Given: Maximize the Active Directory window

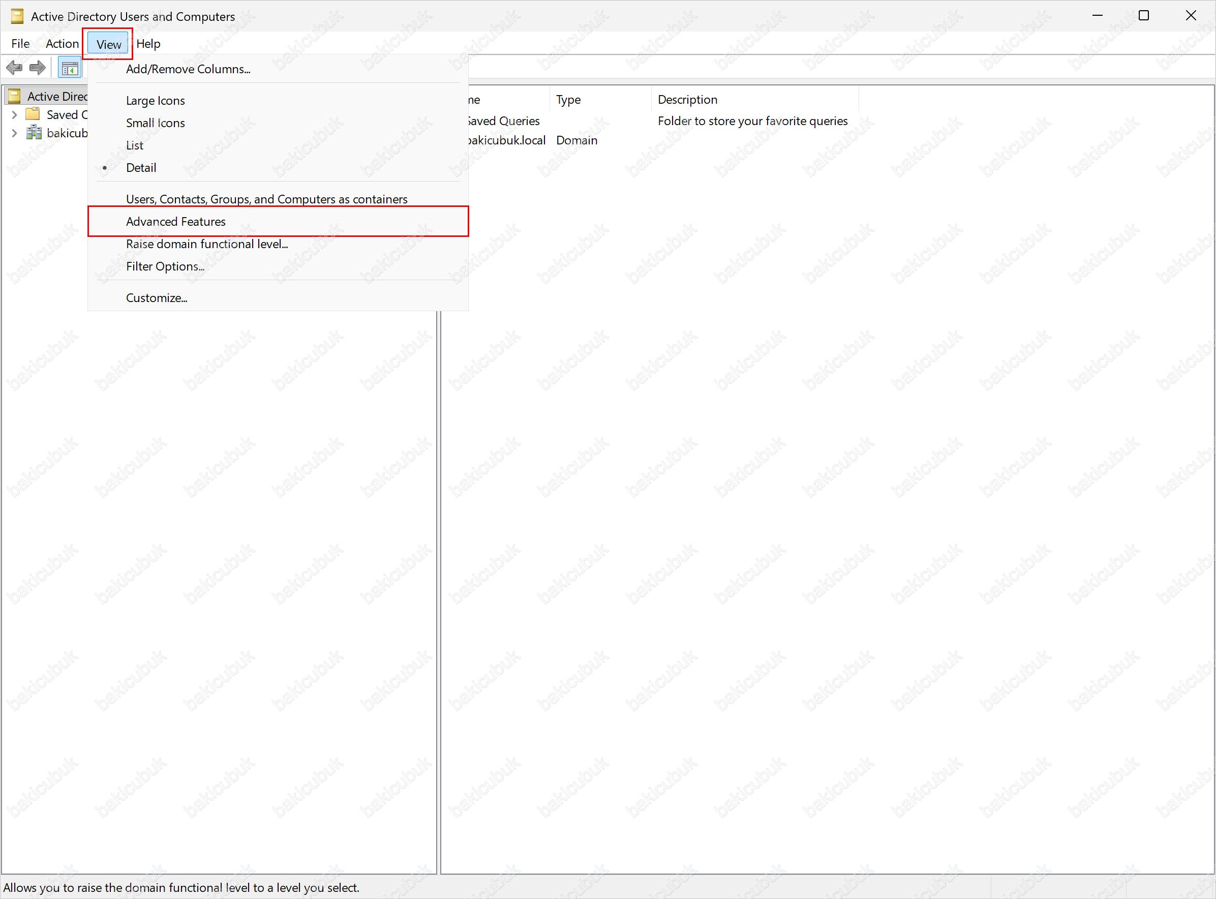Looking at the screenshot, I should click(1144, 16).
